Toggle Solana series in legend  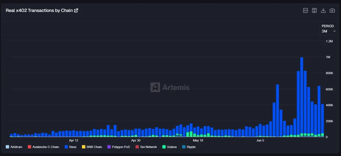point(169,147)
